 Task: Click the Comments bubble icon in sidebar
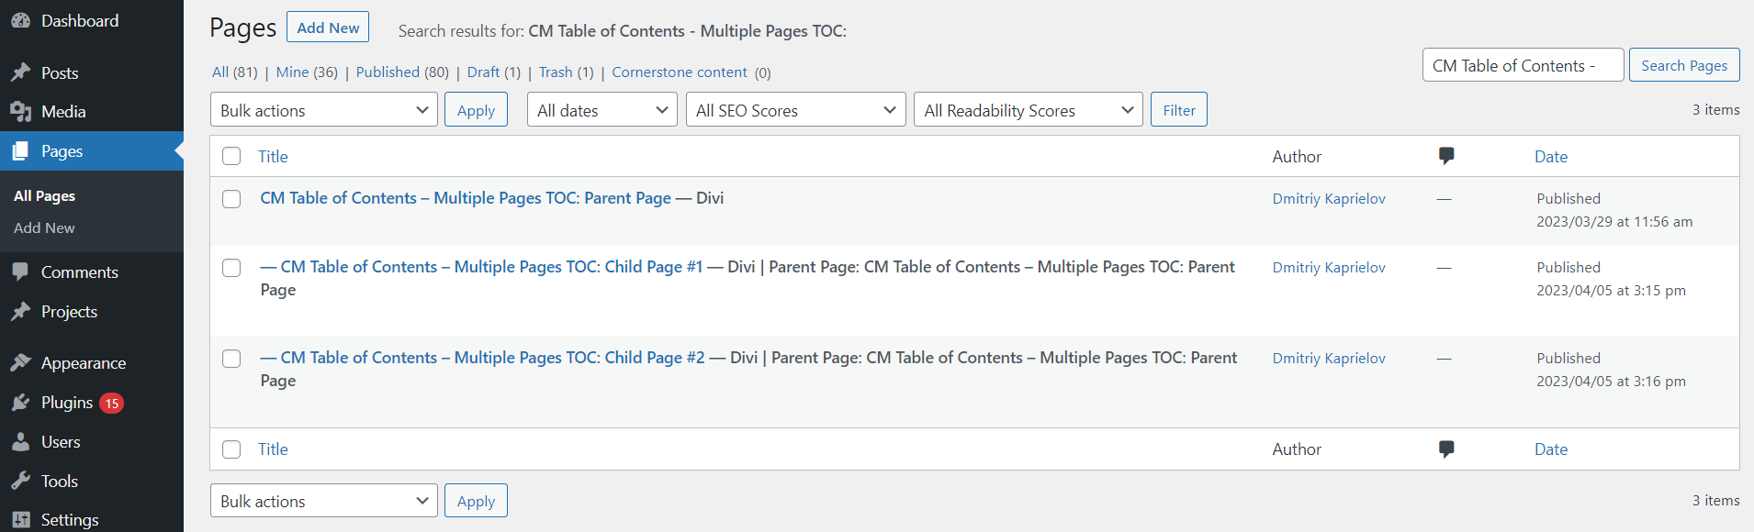point(20,272)
